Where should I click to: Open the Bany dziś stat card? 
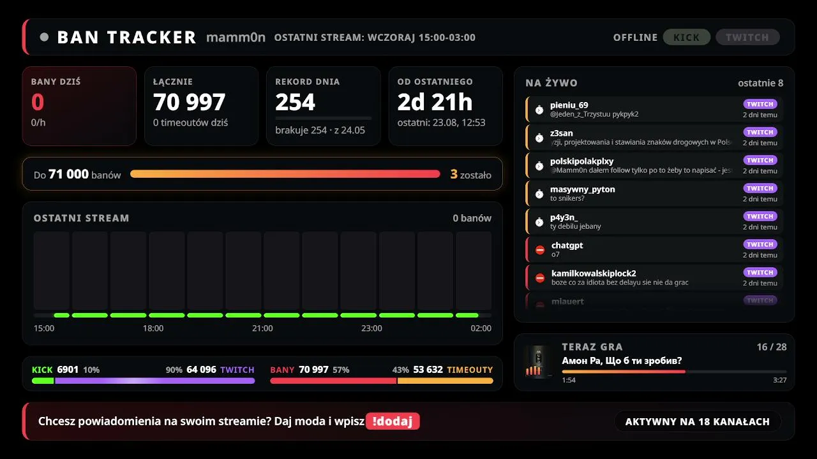coord(79,106)
